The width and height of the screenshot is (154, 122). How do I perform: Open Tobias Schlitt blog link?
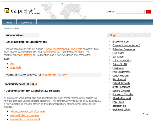tap(120, 64)
